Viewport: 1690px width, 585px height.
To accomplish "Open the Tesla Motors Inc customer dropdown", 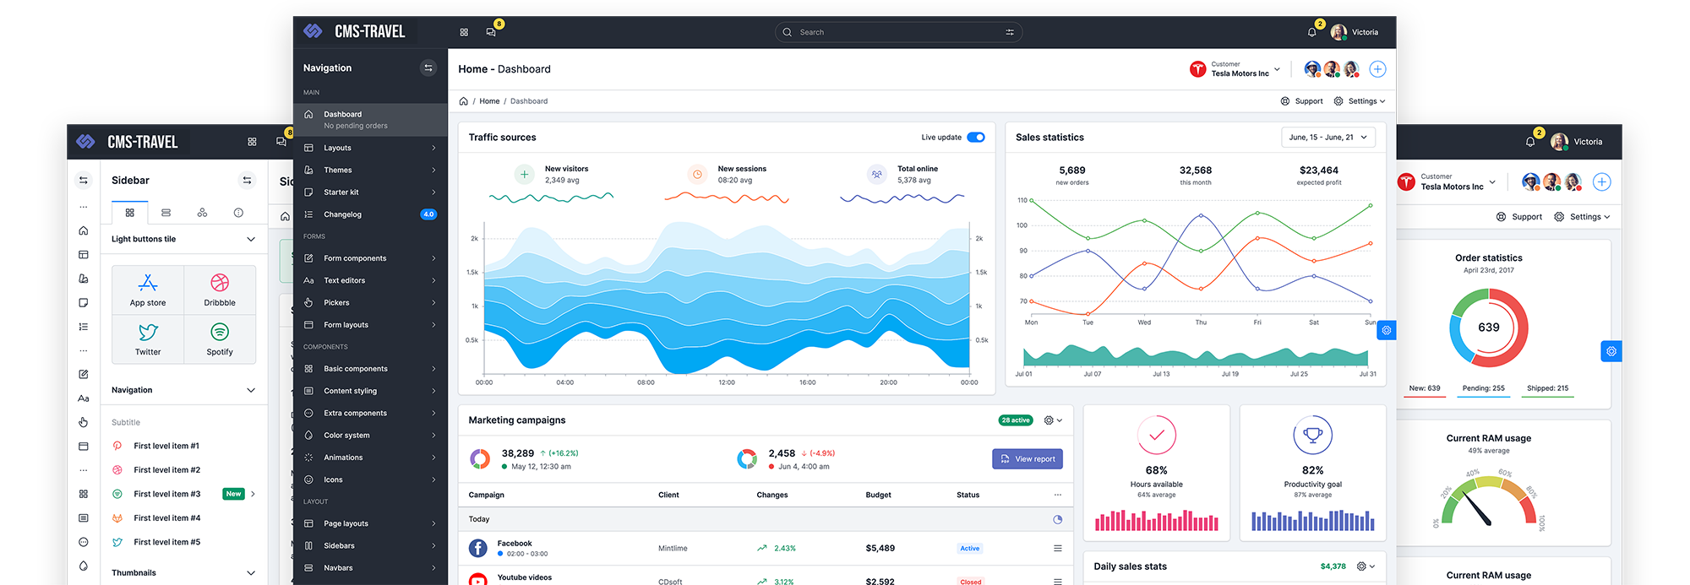I will (1235, 69).
